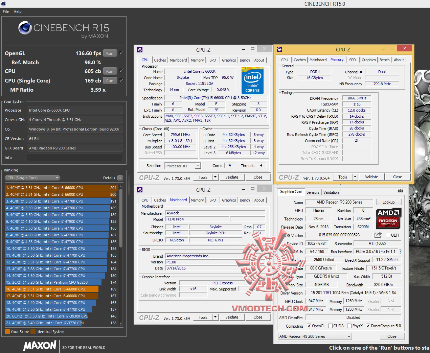The image size is (430, 353).
Task: Click the Close button in GPU-Z
Action: pyautogui.click(x=392, y=336)
